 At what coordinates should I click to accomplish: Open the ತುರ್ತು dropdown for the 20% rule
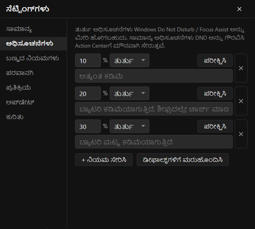coord(129,93)
